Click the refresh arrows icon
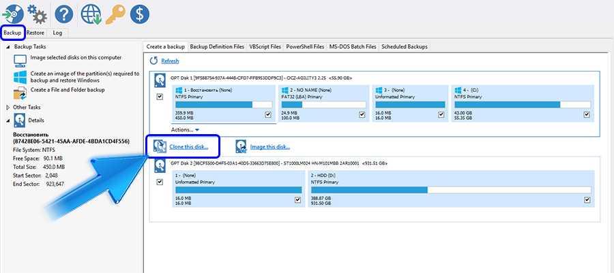Viewport: 614px width, 273px height. pyautogui.click(x=154, y=61)
